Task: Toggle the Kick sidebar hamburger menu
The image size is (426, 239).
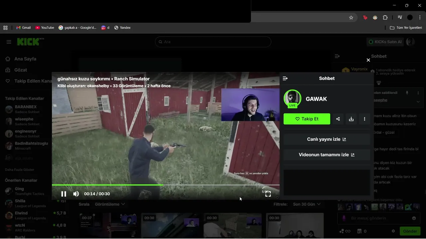Action: coord(9,42)
